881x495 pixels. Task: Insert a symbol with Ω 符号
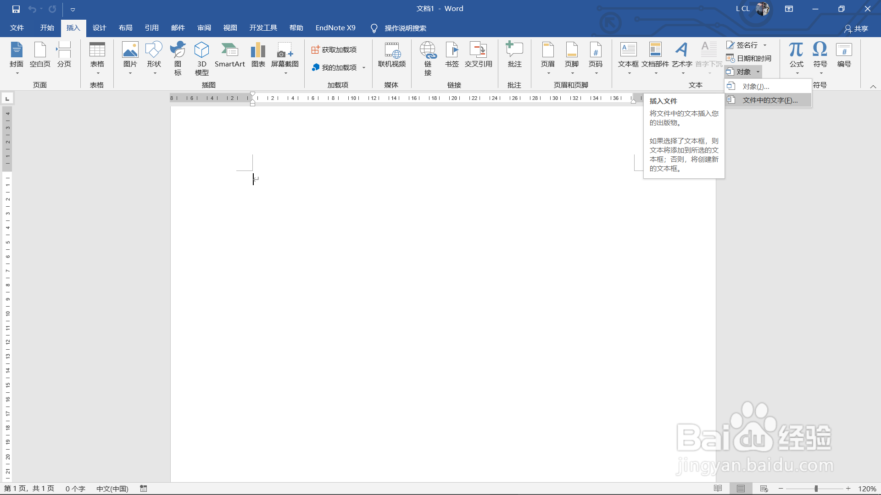point(820,55)
